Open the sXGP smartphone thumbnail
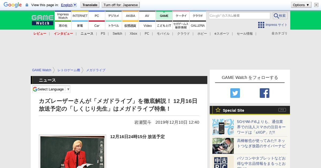 pos(223,127)
